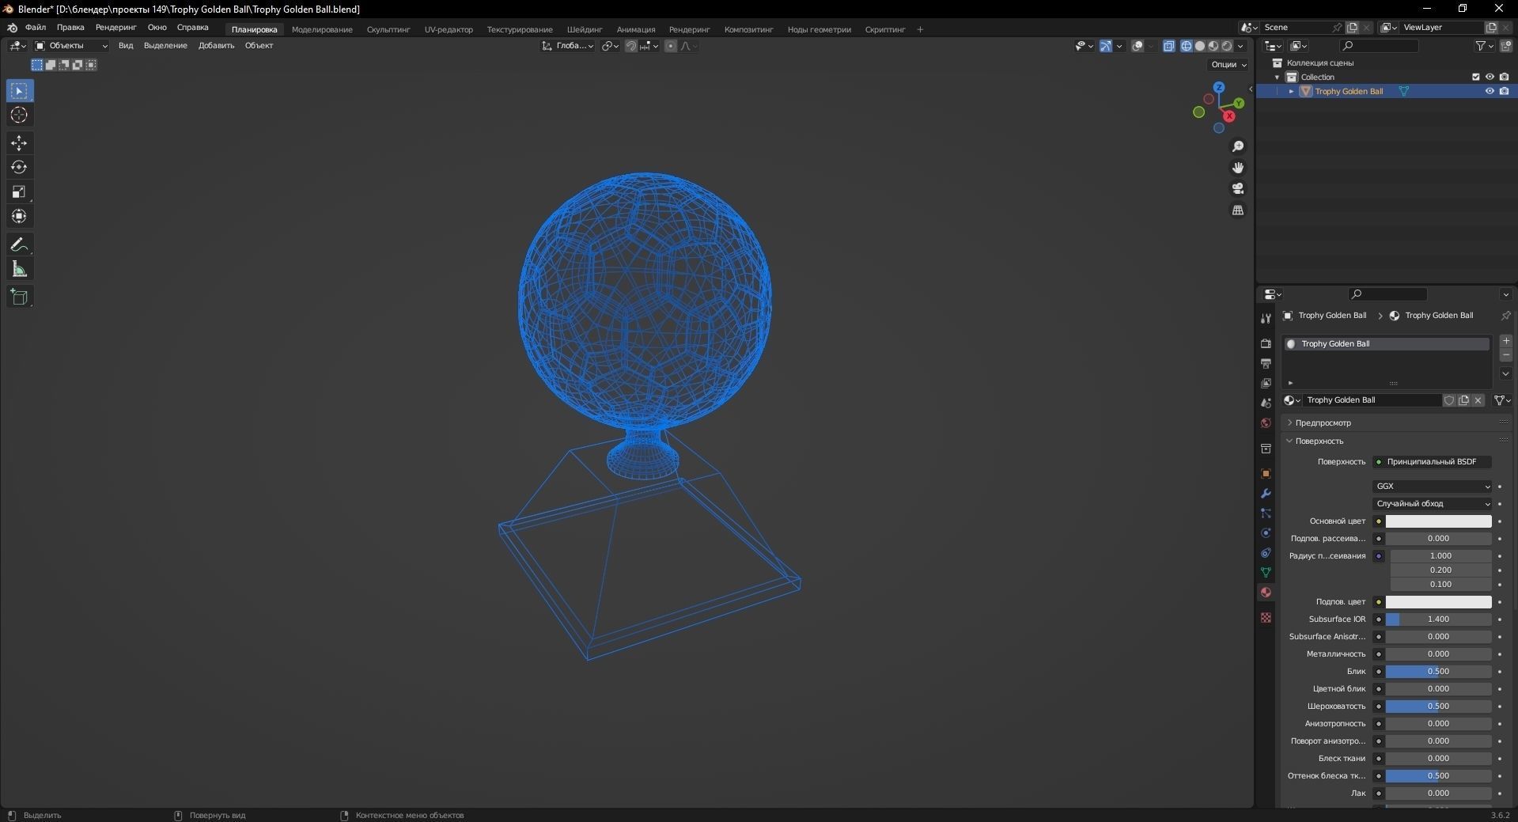Open the outliner filter dropdown
1518x822 pixels.
pyautogui.click(x=1484, y=47)
